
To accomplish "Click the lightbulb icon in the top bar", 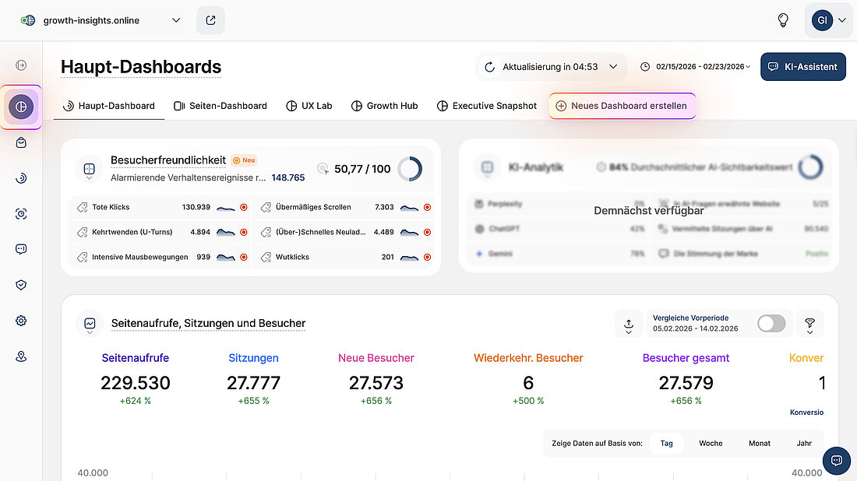I will [782, 20].
